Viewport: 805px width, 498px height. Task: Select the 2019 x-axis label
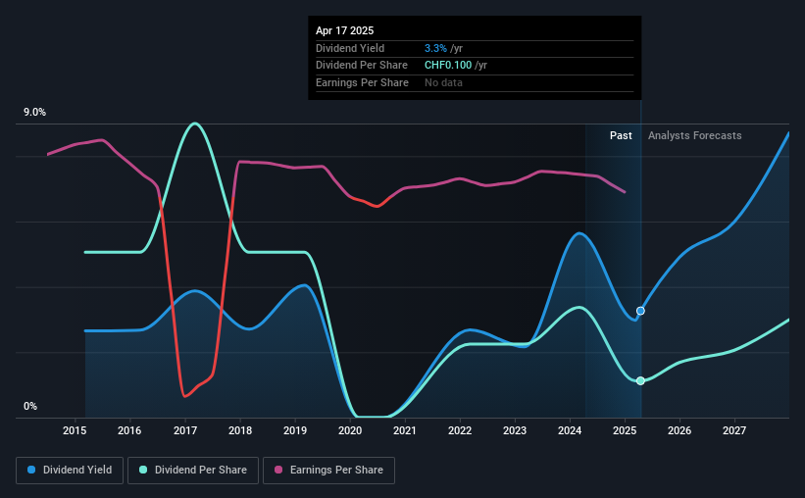point(295,430)
